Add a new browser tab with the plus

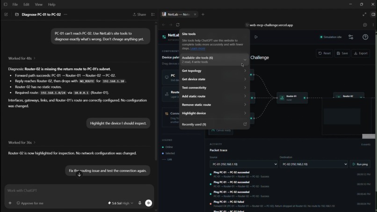click(x=203, y=15)
